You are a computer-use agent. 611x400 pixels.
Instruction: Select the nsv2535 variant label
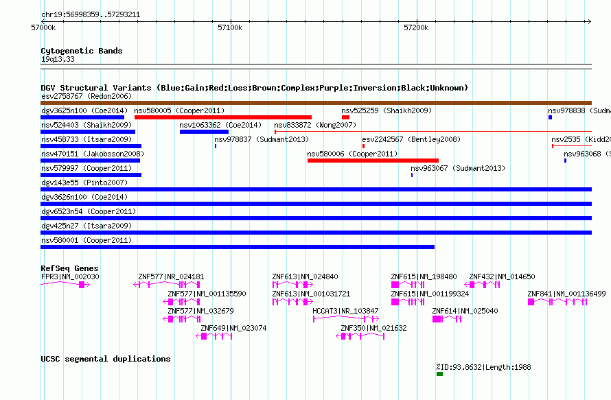pos(581,139)
